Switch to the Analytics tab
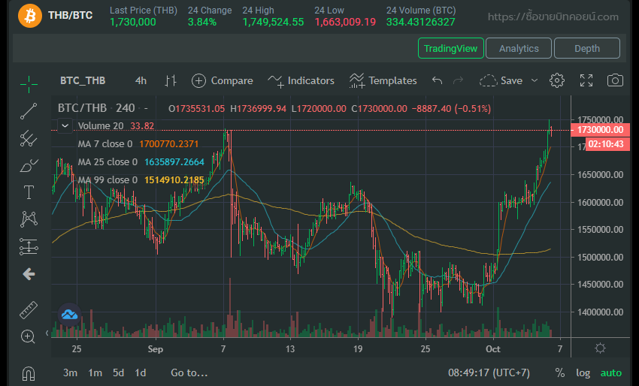 519,48
